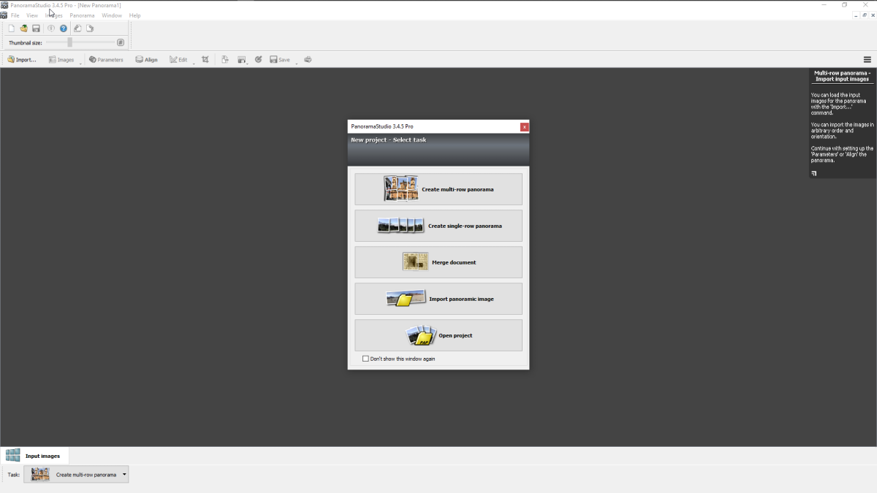Choose Create single-row panorama in dialog

tap(438, 226)
